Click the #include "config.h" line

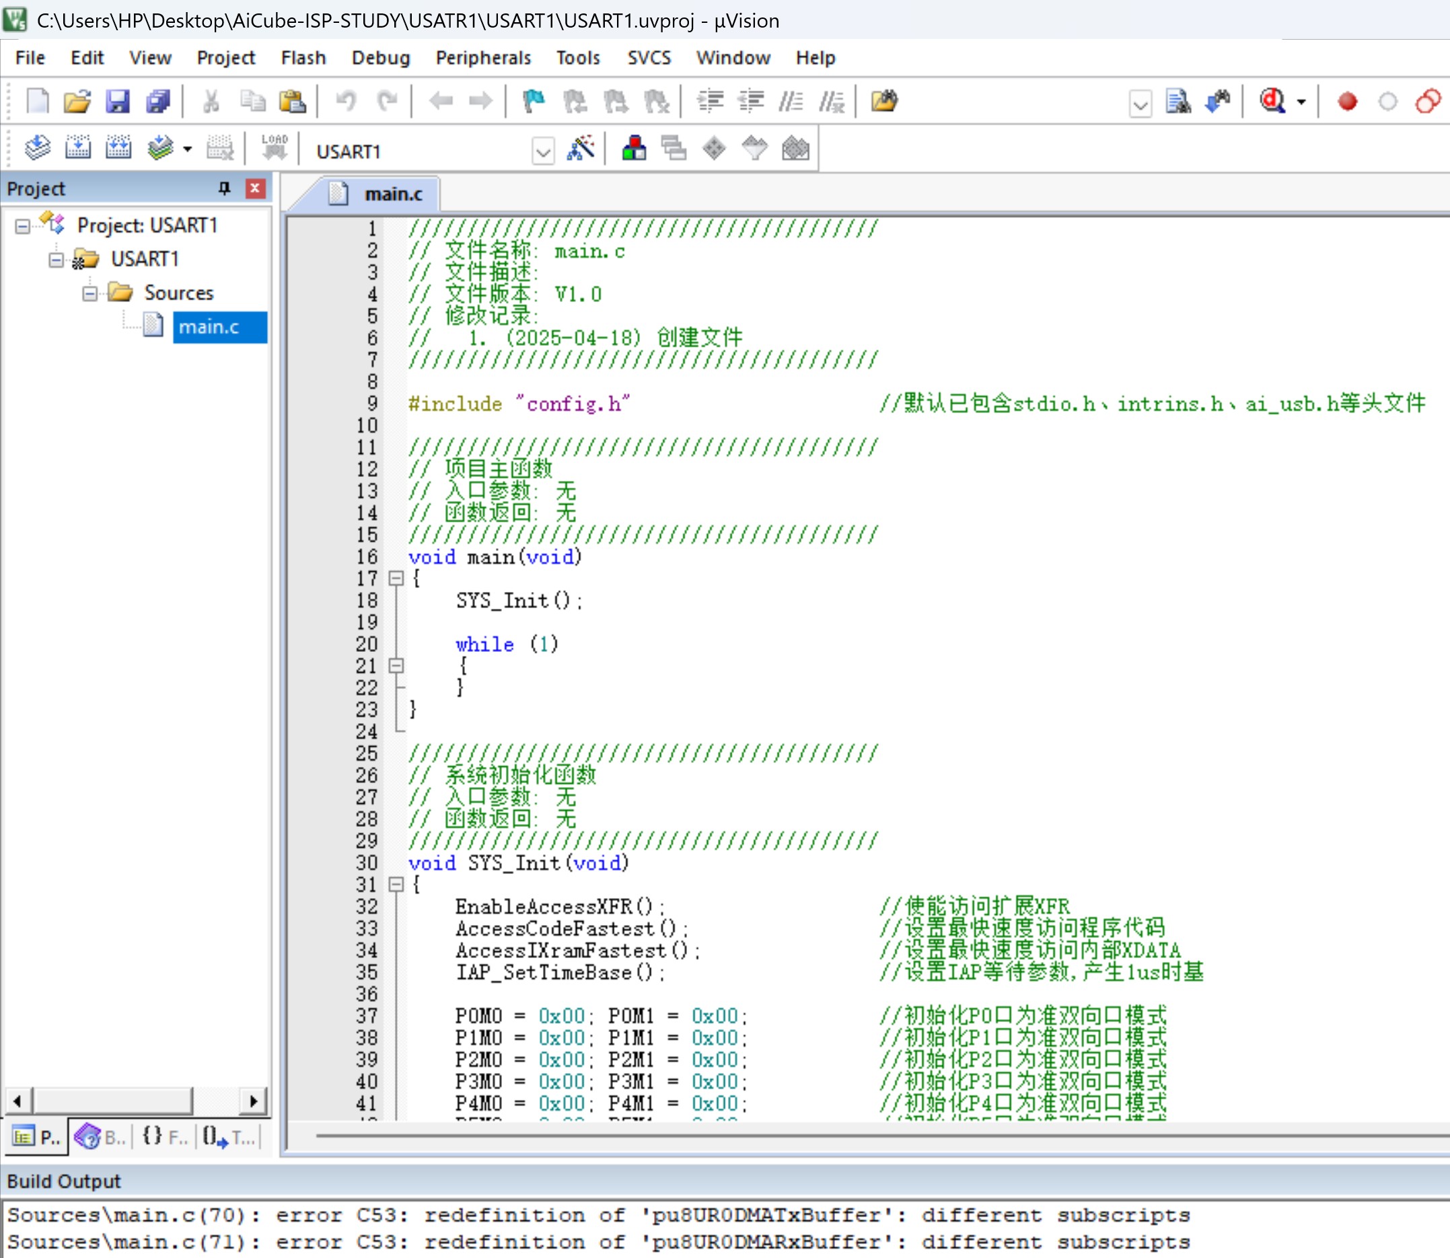[519, 404]
